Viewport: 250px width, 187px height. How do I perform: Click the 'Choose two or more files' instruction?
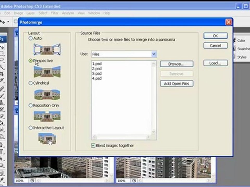(131, 39)
